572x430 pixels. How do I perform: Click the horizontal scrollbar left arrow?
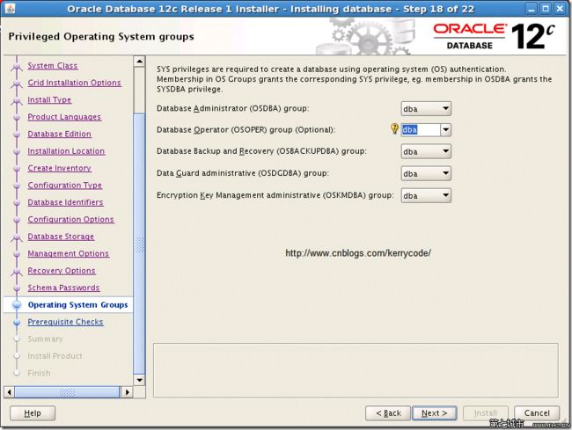click(9, 392)
